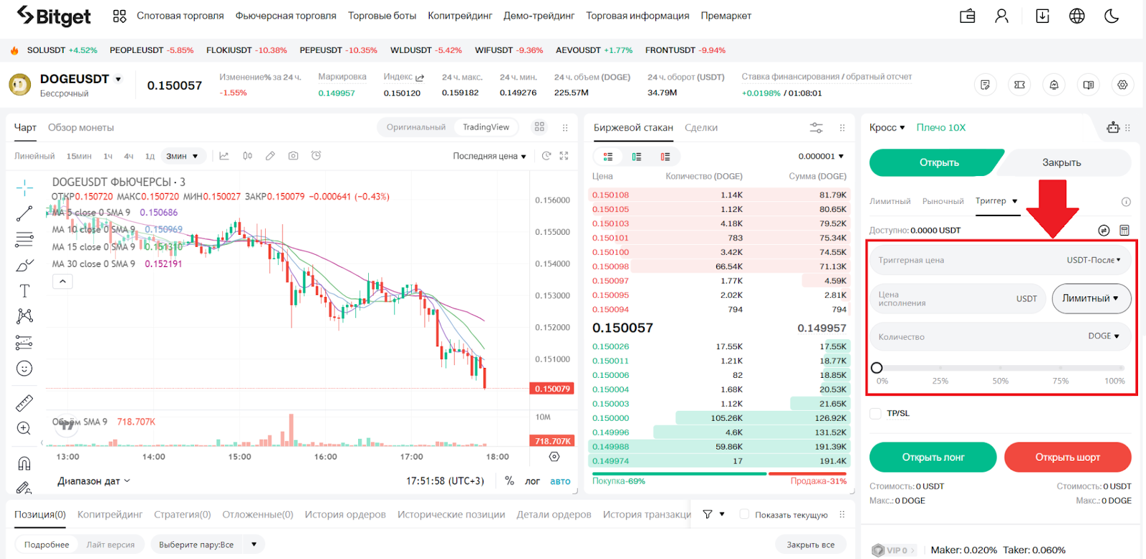Viewport: 1146px width, 559px height.
Task: Switch to dark mode moon icon
Action: [x=1112, y=16]
